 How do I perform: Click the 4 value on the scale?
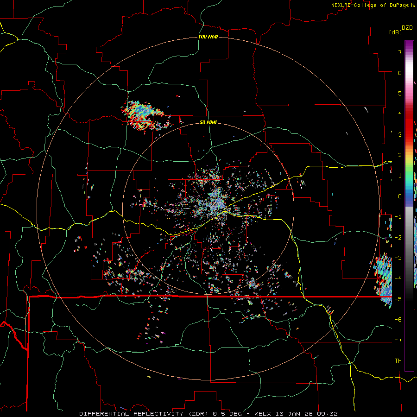[400, 114]
